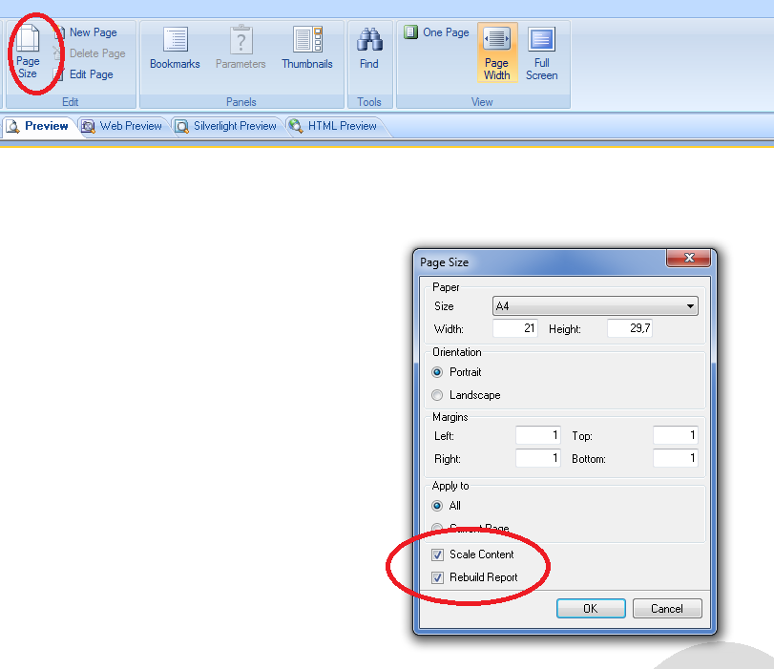Viewport: 774px width, 669px height.
Task: Switch to HTML Preview tab
Action: [334, 126]
